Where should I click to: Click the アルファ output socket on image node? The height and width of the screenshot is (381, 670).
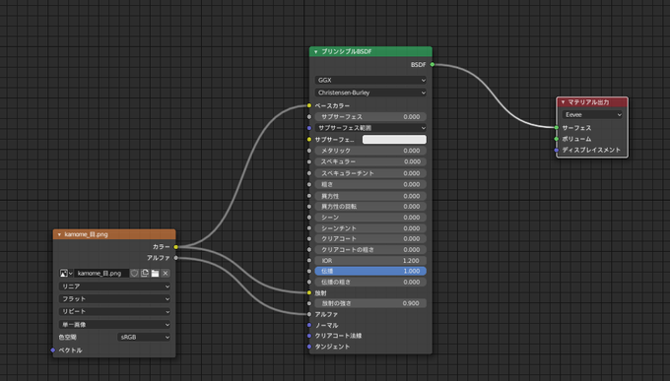click(175, 258)
